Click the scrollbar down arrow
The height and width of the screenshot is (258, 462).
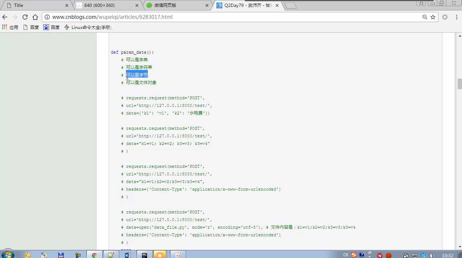pos(459,247)
